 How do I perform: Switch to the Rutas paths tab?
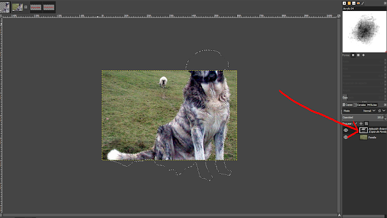[x=372, y=105]
